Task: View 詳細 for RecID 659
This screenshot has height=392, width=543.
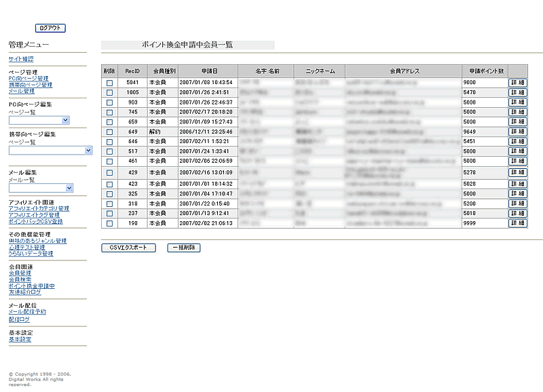Action: pyautogui.click(x=518, y=122)
